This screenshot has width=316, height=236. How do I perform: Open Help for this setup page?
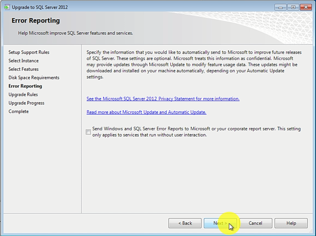click(291, 223)
